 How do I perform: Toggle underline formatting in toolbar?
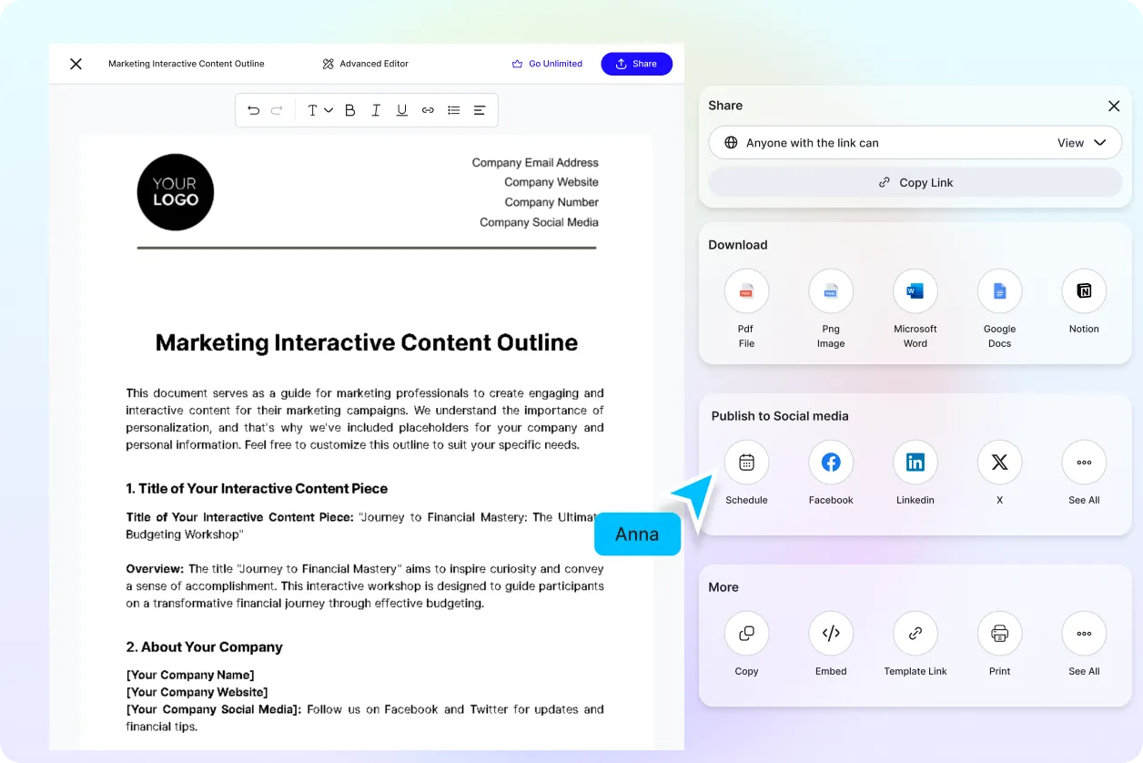401,110
